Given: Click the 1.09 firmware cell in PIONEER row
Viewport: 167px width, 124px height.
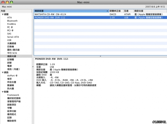Looking at the screenshot, I should click(112, 17).
